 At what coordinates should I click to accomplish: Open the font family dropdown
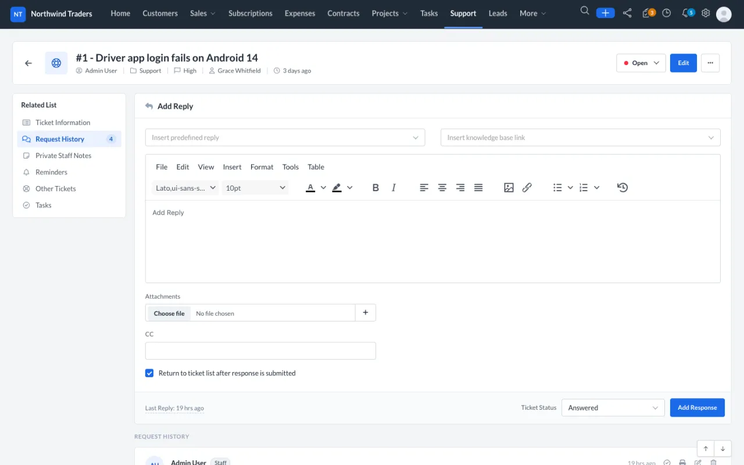pyautogui.click(x=185, y=188)
